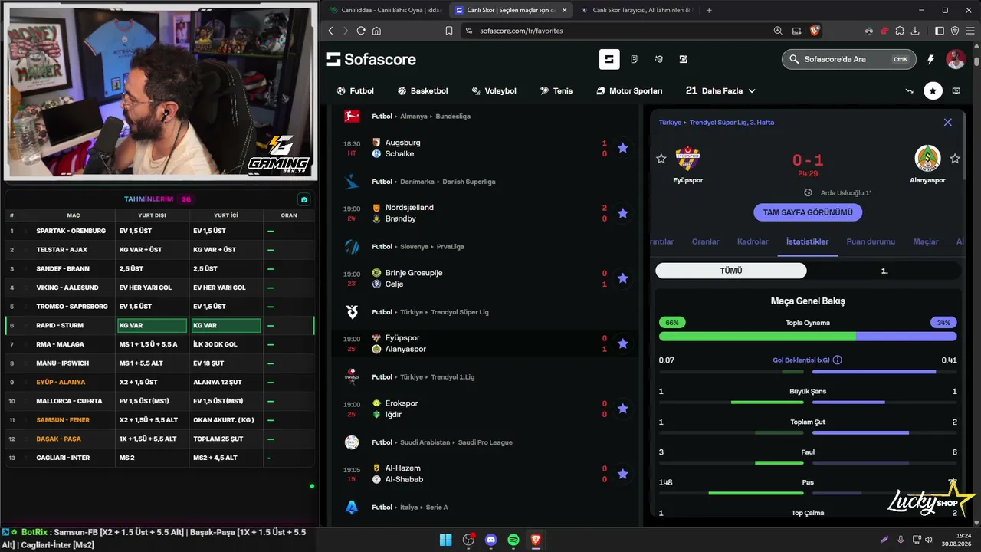Screen dimensions: 981x552
Task: Toggle favorite star for Augsburg - Schalke match
Action: point(622,148)
